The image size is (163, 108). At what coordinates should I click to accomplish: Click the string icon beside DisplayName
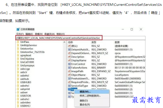click(x=69, y=60)
